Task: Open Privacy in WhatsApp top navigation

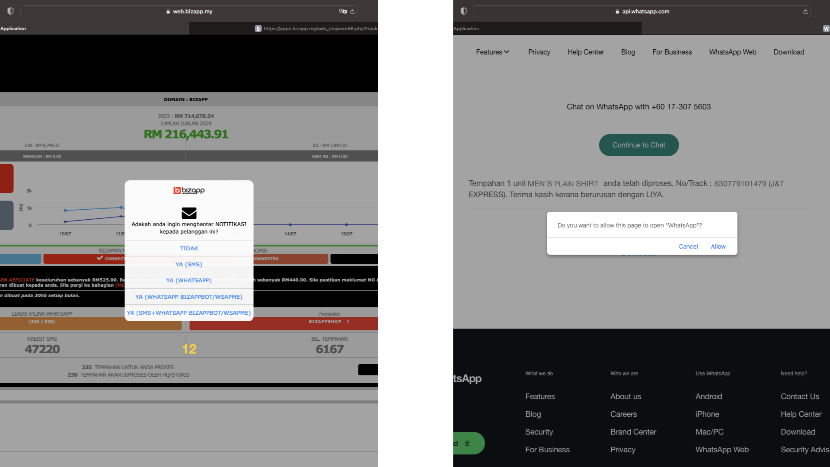Action: [x=539, y=52]
